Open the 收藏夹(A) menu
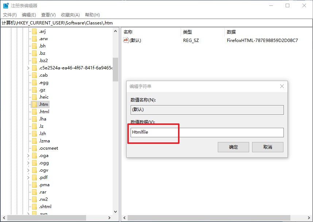This screenshot has height=222, width=313. [70, 15]
